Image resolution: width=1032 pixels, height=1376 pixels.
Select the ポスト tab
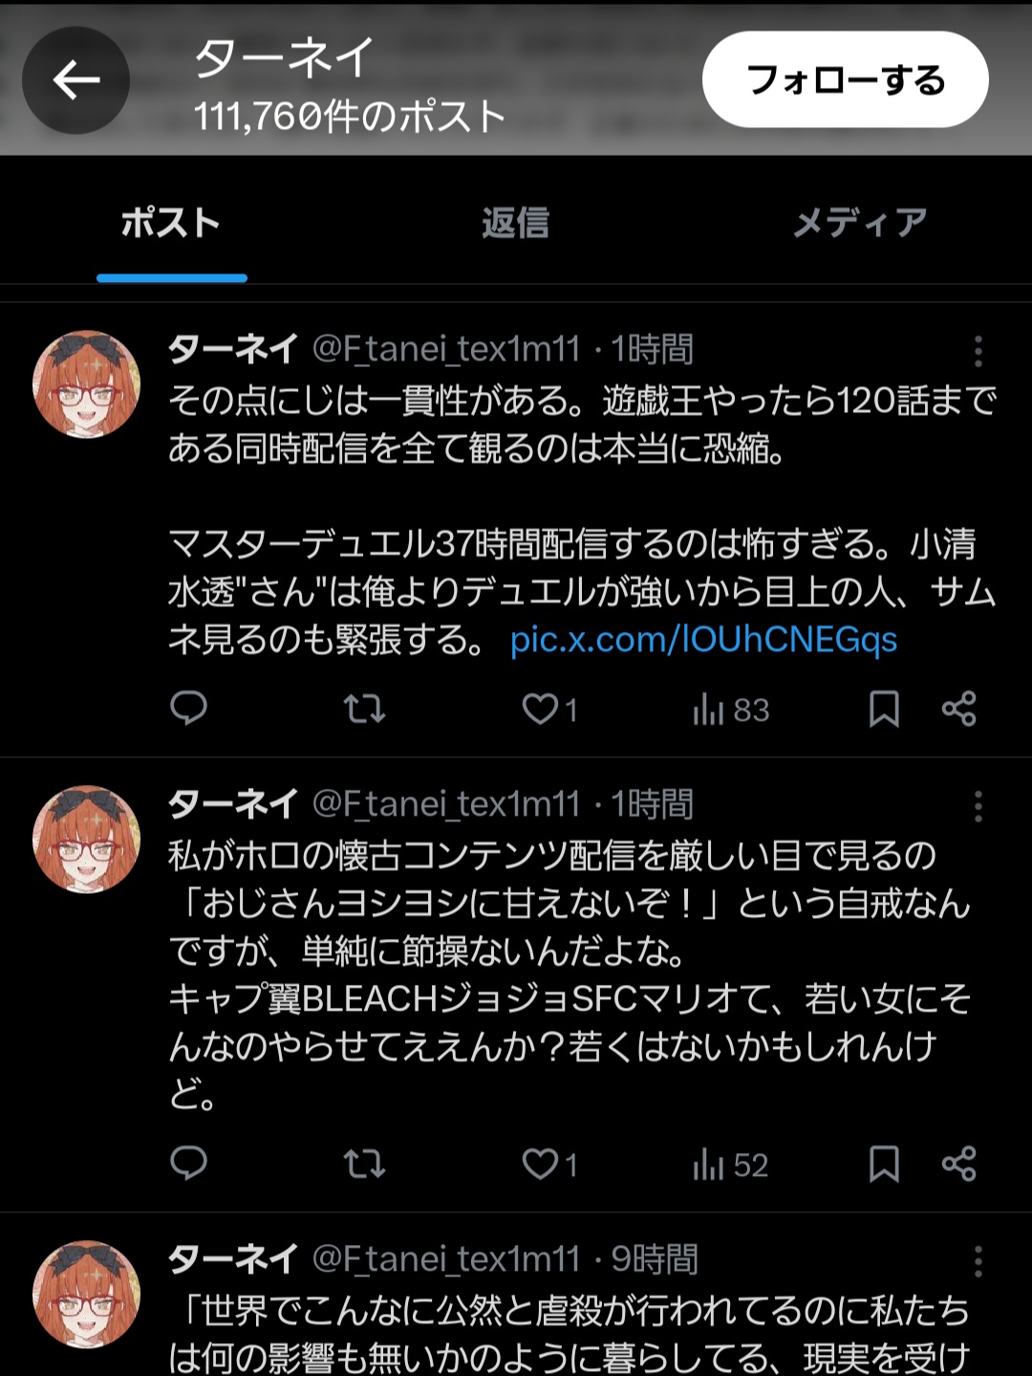[171, 223]
